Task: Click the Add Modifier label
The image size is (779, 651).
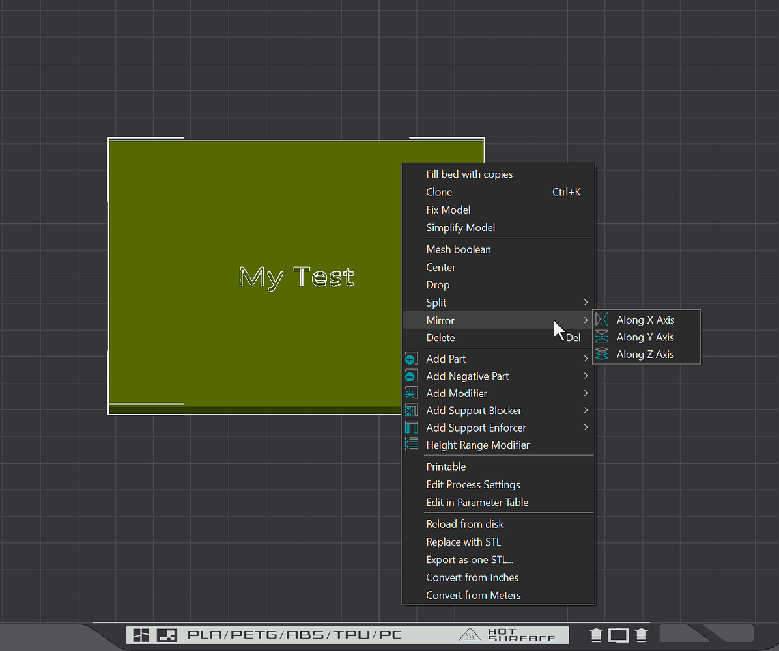Action: tap(456, 393)
